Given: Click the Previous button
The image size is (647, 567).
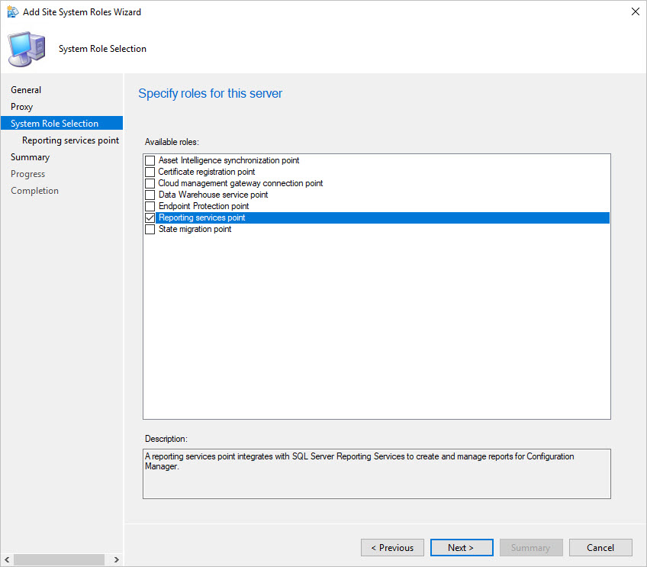Looking at the screenshot, I should pos(392,548).
